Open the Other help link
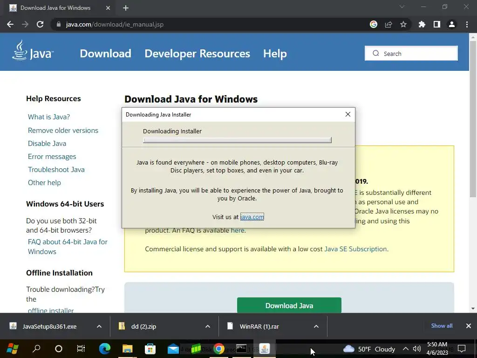Image resolution: width=477 pixels, height=358 pixels. (x=44, y=183)
